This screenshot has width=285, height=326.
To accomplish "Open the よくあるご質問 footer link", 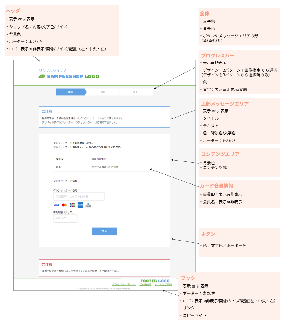I will [x=163, y=284].
